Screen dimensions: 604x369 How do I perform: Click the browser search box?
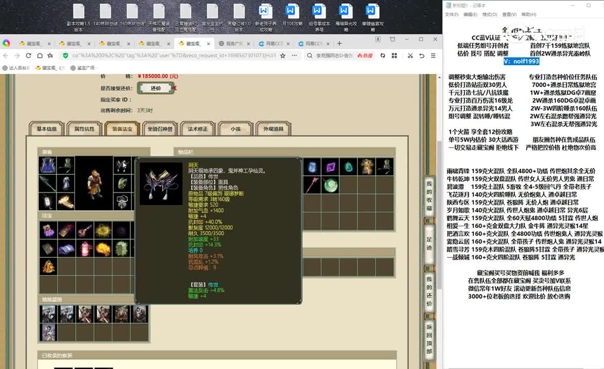(334, 55)
